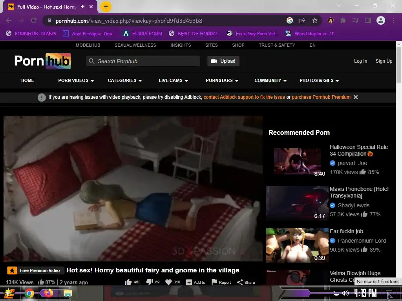
Task: Open a new tab with yellow plus button
Action: click(x=106, y=7)
